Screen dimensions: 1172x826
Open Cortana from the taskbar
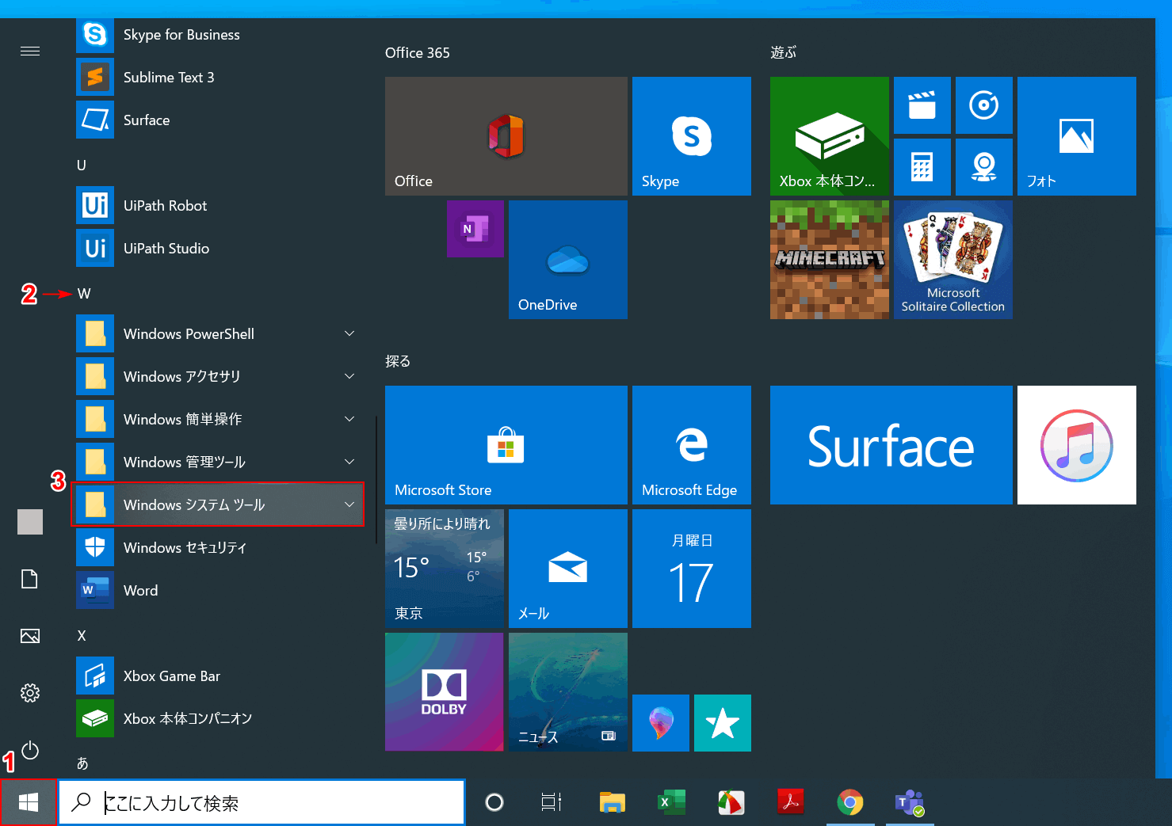point(494,803)
